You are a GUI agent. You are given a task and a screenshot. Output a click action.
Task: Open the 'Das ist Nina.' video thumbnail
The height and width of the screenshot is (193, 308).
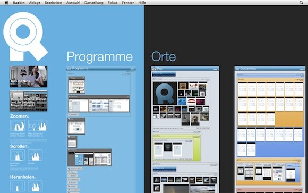click(x=29, y=77)
